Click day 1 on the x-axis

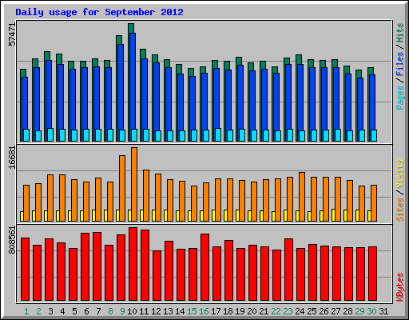[26, 311]
